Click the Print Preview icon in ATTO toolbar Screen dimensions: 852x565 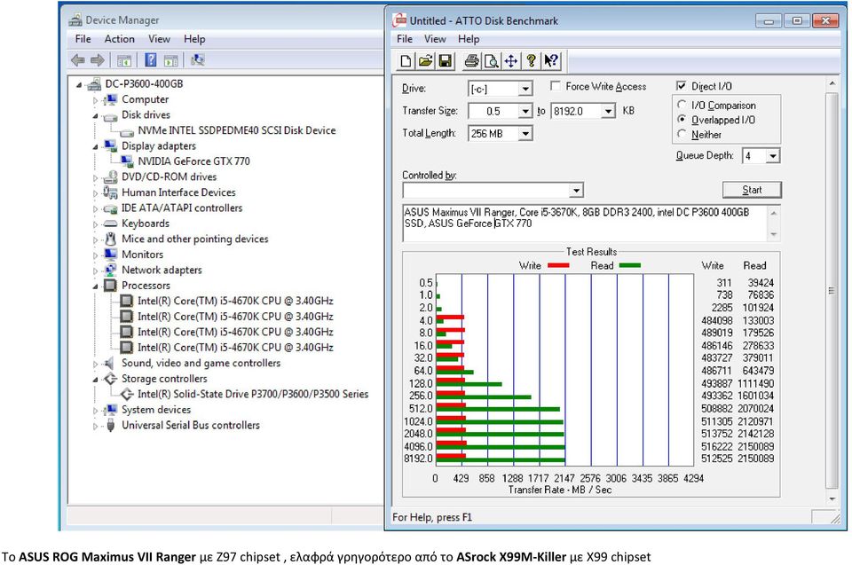pos(491,61)
